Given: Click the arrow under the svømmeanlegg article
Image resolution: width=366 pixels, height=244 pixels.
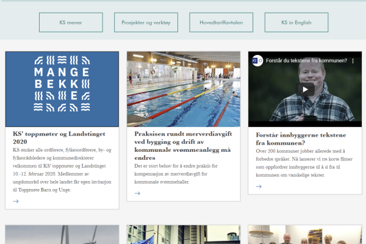Looking at the screenshot, I should pos(137,193).
